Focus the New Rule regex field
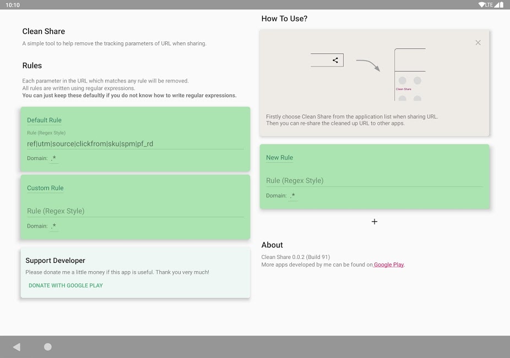Screen dimensions: 510x358 pyautogui.click(x=375, y=180)
